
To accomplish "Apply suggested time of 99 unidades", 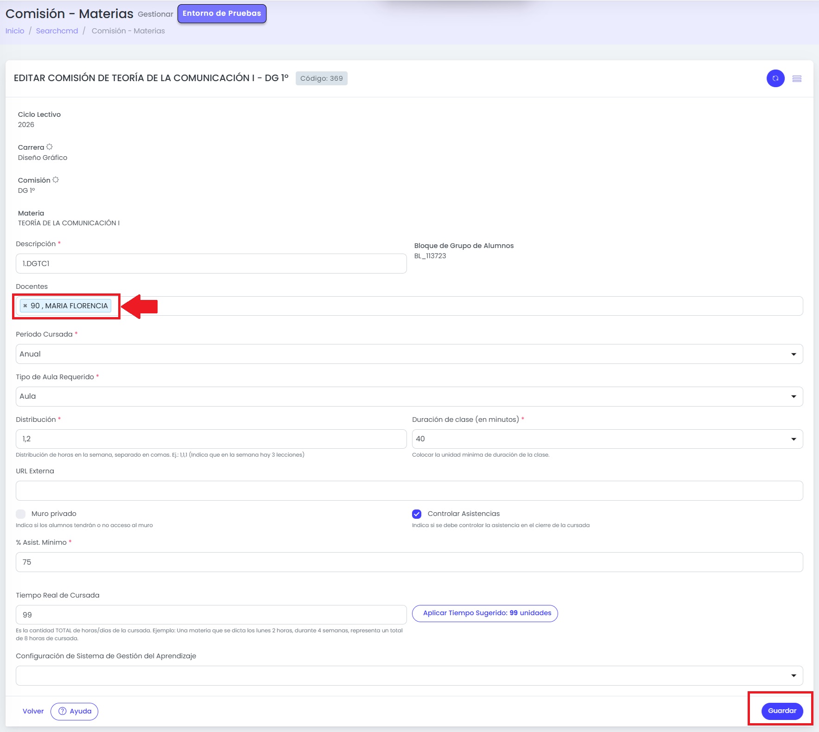I will pyautogui.click(x=485, y=613).
